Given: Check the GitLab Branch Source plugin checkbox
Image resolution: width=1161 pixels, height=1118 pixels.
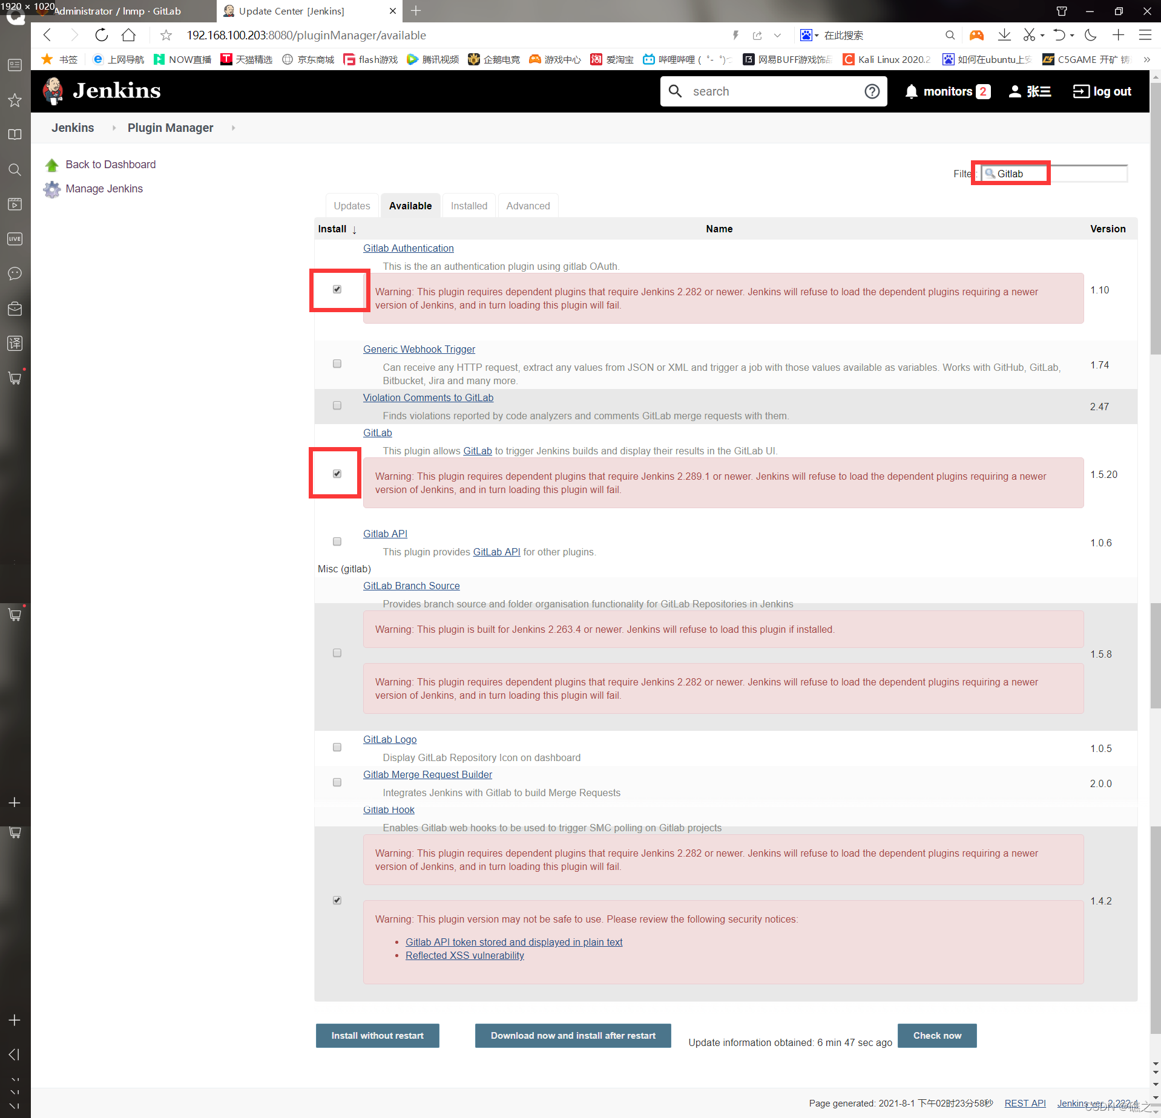Looking at the screenshot, I should click(x=337, y=653).
